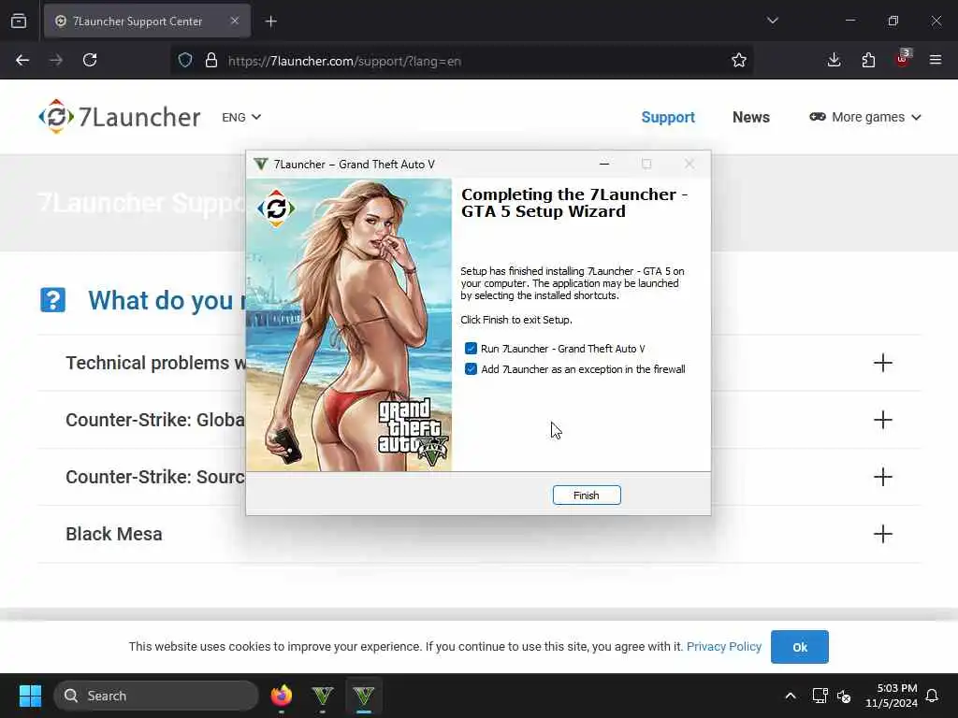Click the tracking protection shield icon
958x718 pixels.
pos(185,61)
